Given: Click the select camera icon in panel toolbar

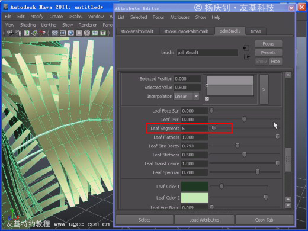Looking at the screenshot, I should [x=10, y=33].
